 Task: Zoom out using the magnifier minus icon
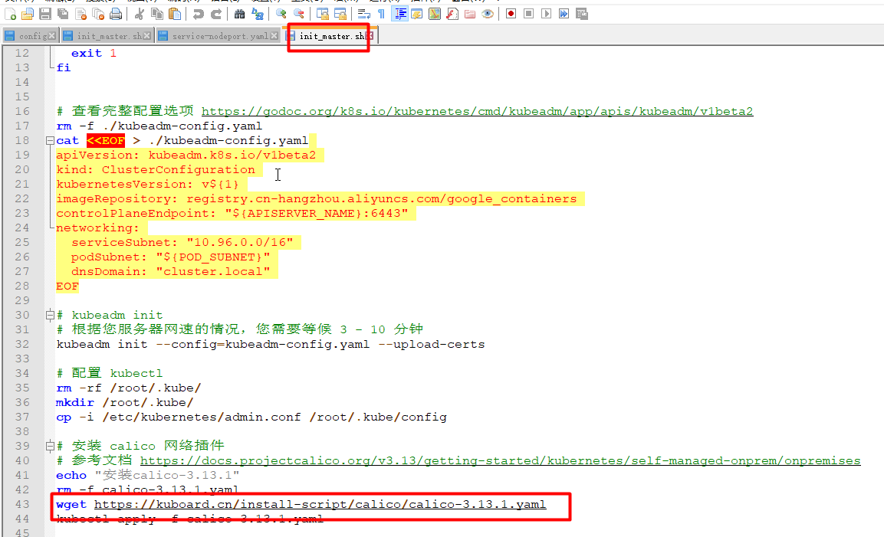pyautogui.click(x=299, y=14)
